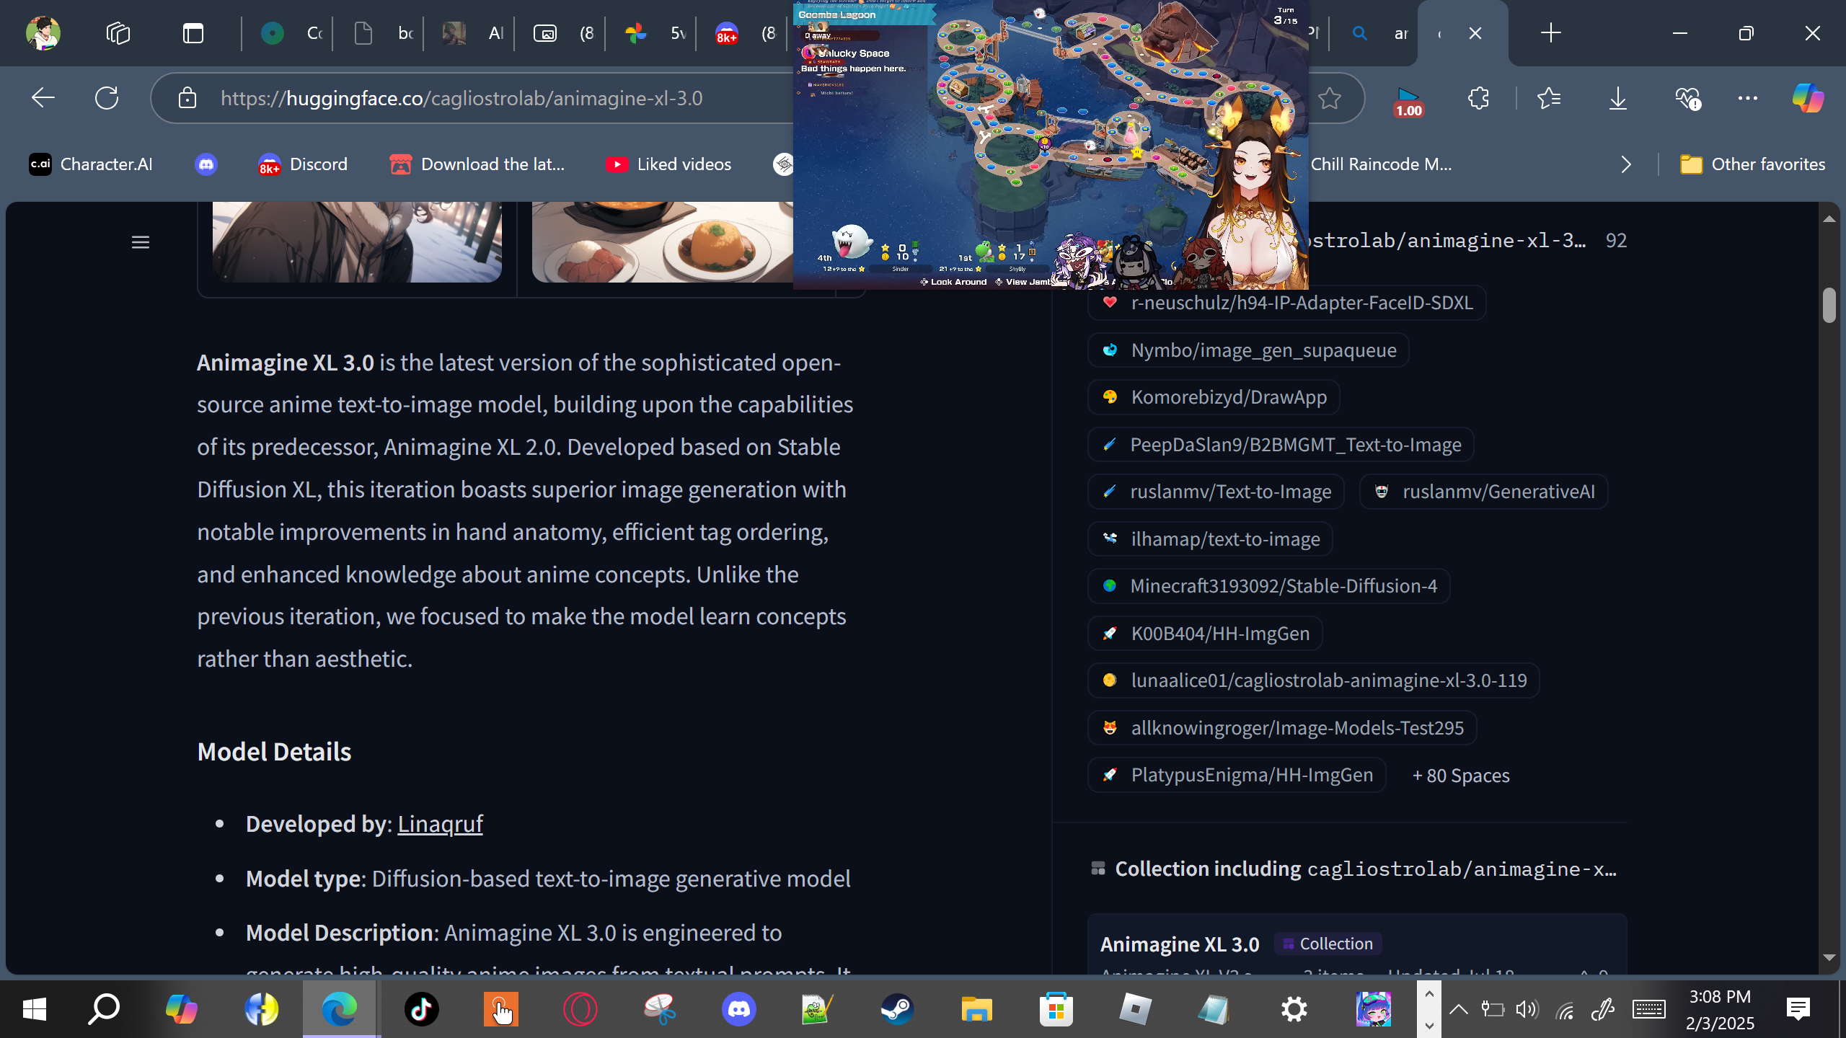
Task: Open Settings gear on the taskbar
Action: (1294, 1009)
